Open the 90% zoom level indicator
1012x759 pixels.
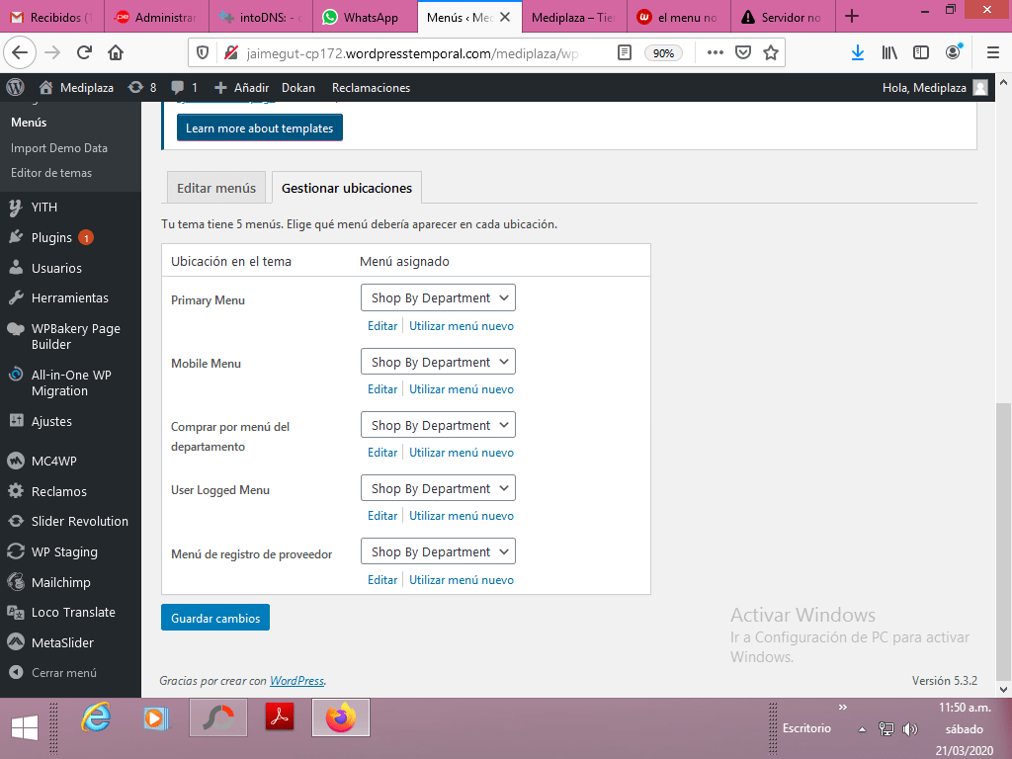pos(663,53)
